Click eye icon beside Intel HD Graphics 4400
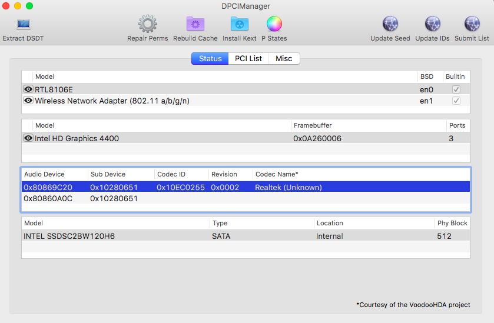The image size is (494, 323). tap(28, 138)
